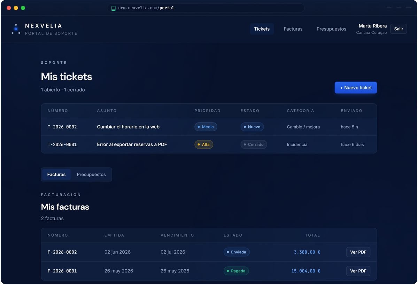Click the Media priority badge
Image resolution: width=418 pixels, height=285 pixels.
[x=206, y=127]
